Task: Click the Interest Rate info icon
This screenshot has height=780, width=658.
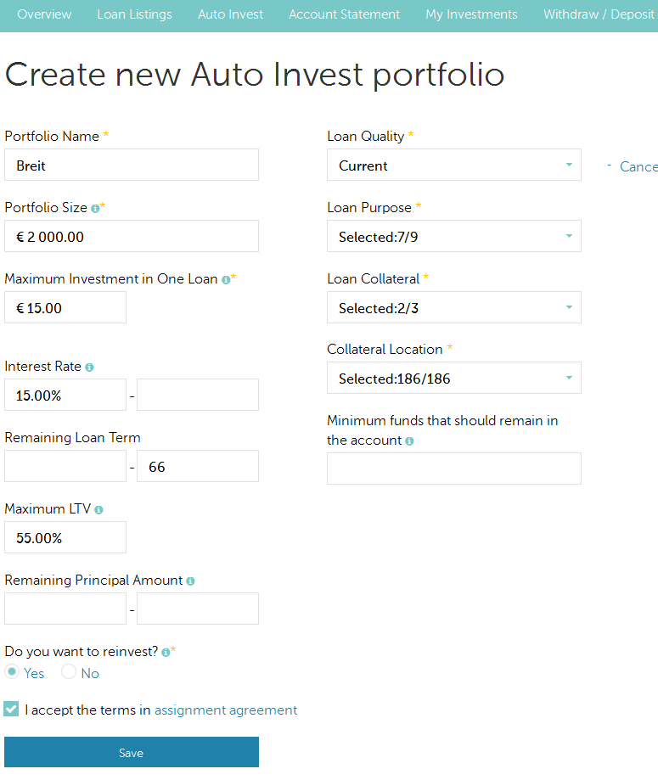Action: coord(89,368)
